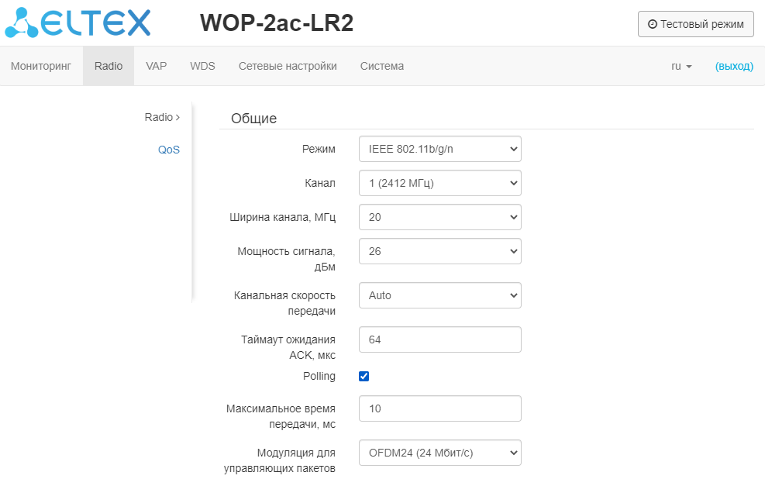This screenshot has height=479, width=765.
Task: Open the Канал selection dropdown
Action: (x=439, y=183)
